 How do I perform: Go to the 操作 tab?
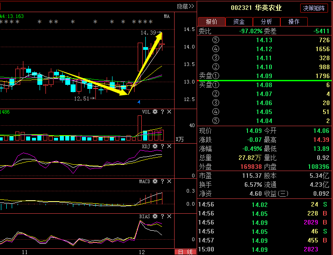[293, 22]
